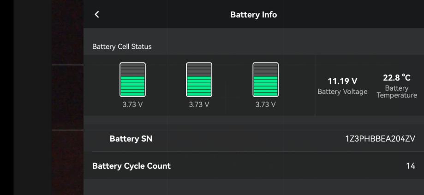Click the second battery cell icon
The height and width of the screenshot is (195, 424).
[x=199, y=80]
